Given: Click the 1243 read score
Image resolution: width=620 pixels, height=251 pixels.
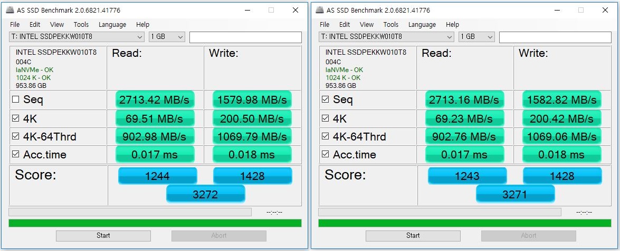Looking at the screenshot, I should pyautogui.click(x=467, y=176).
